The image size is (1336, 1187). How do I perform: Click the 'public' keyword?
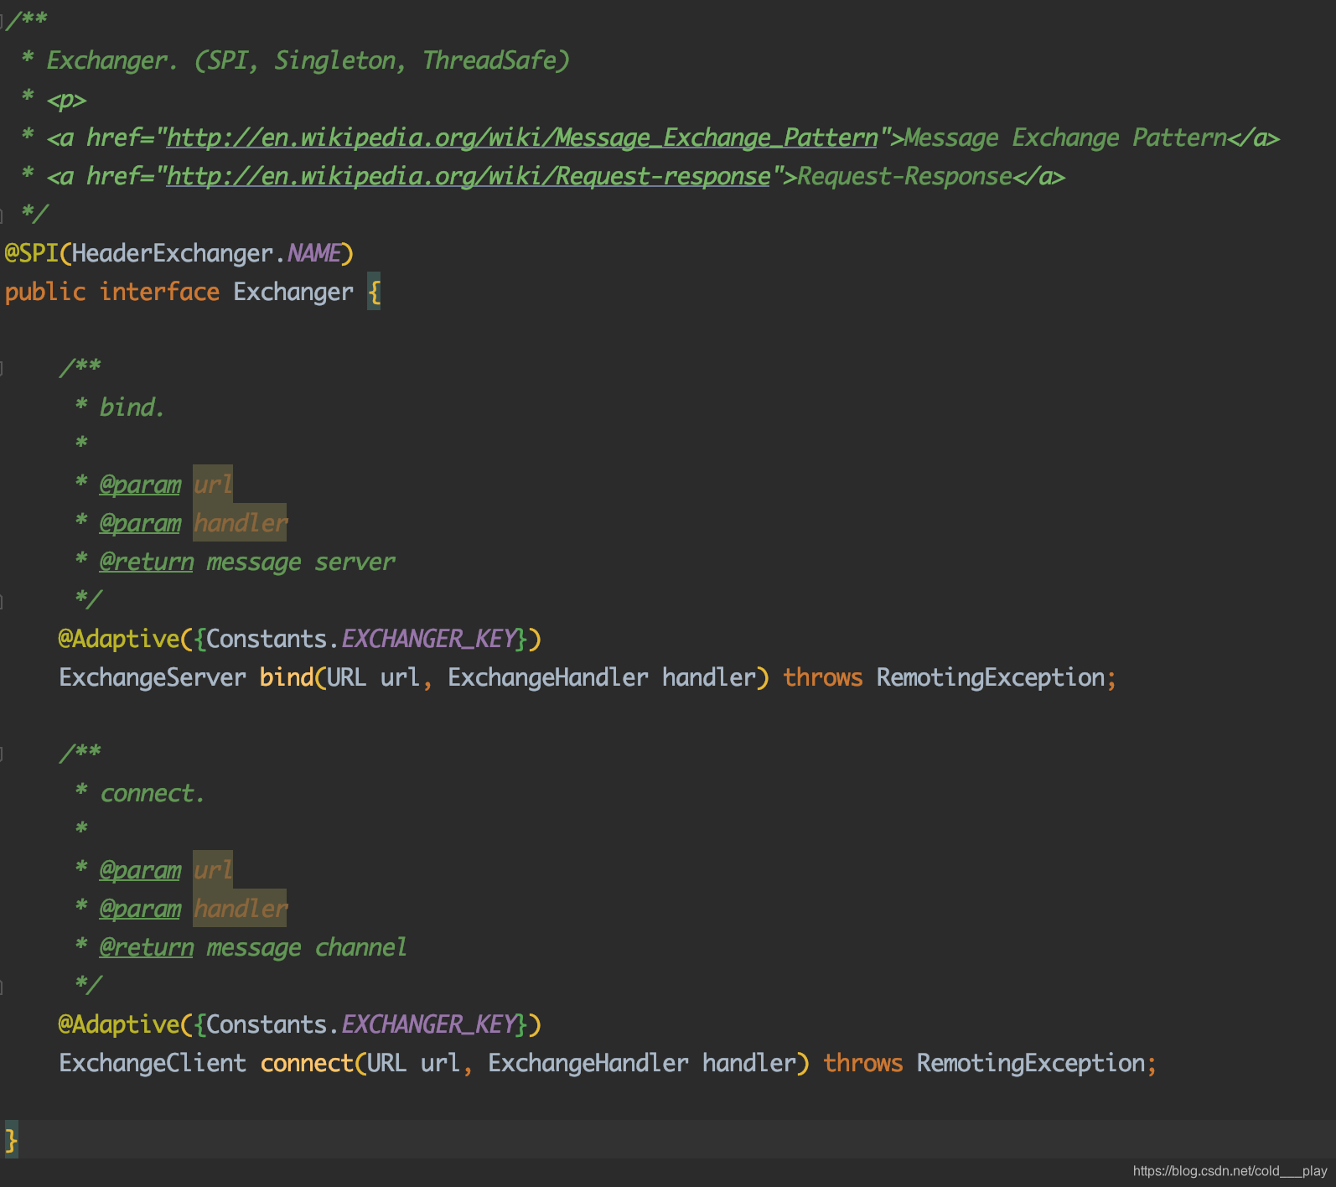click(45, 293)
